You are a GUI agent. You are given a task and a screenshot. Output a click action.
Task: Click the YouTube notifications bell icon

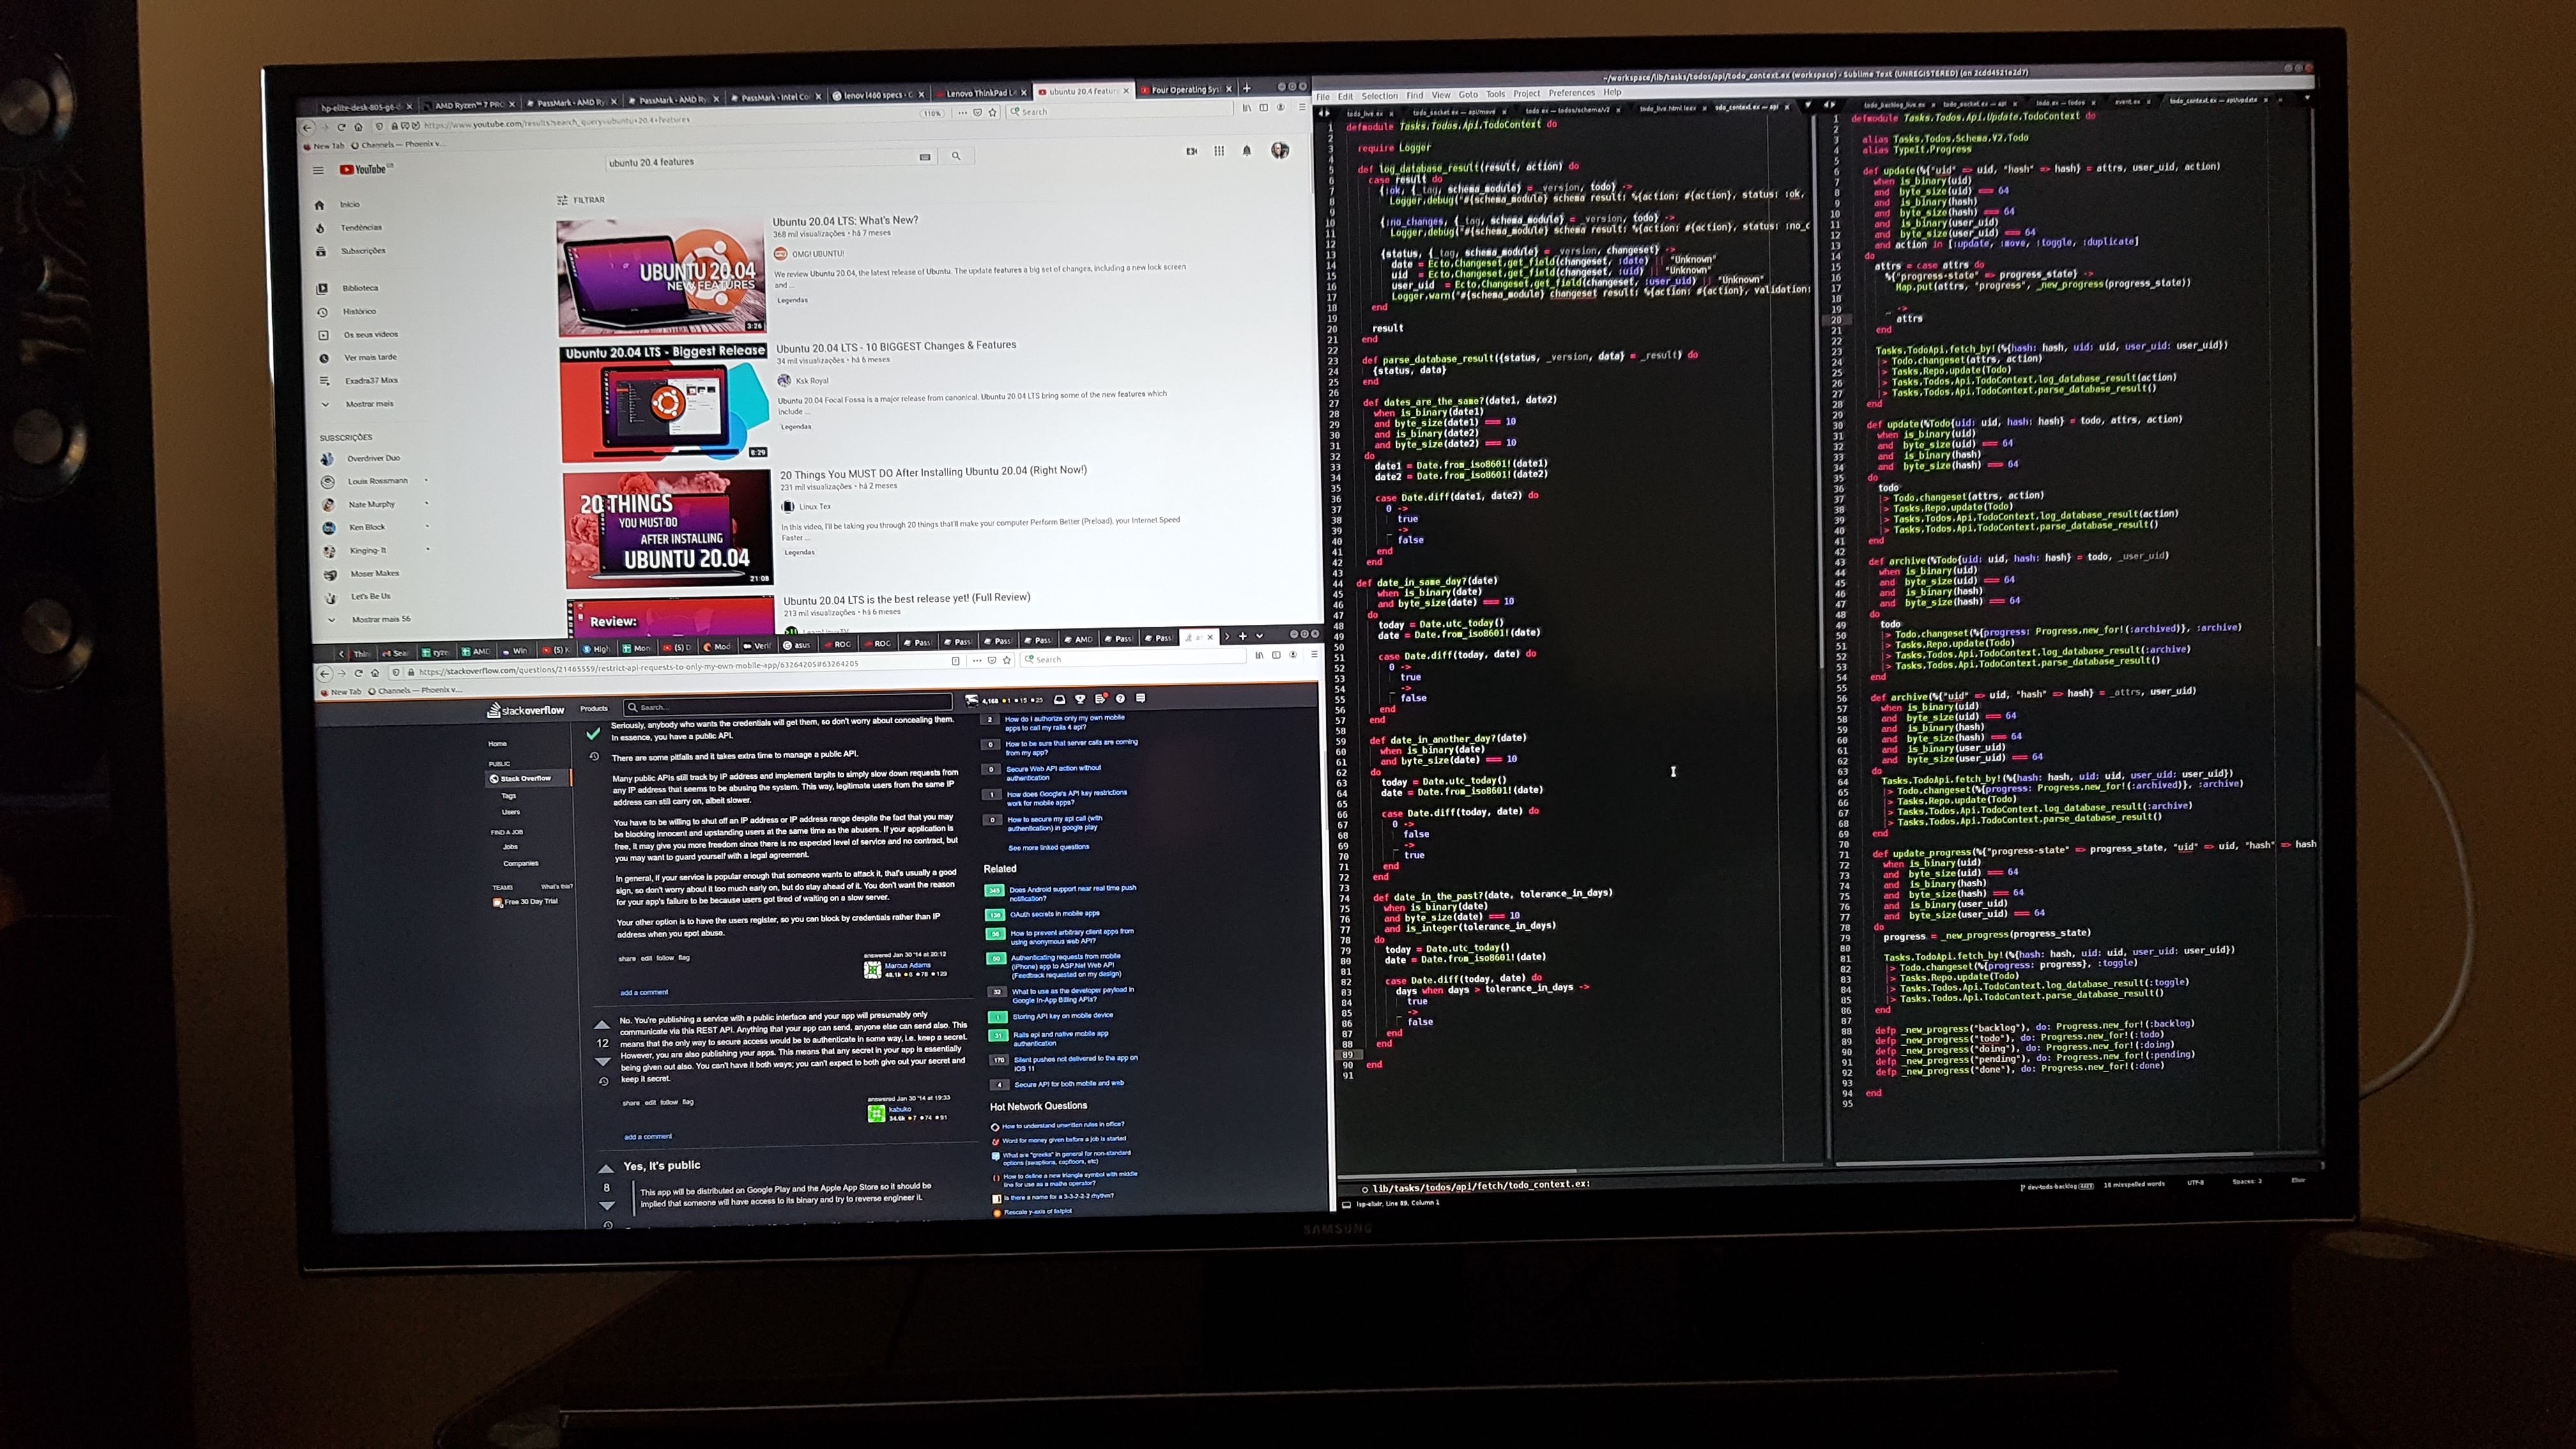pyautogui.click(x=1246, y=151)
